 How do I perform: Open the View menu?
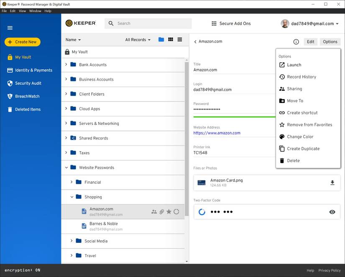[22, 11]
